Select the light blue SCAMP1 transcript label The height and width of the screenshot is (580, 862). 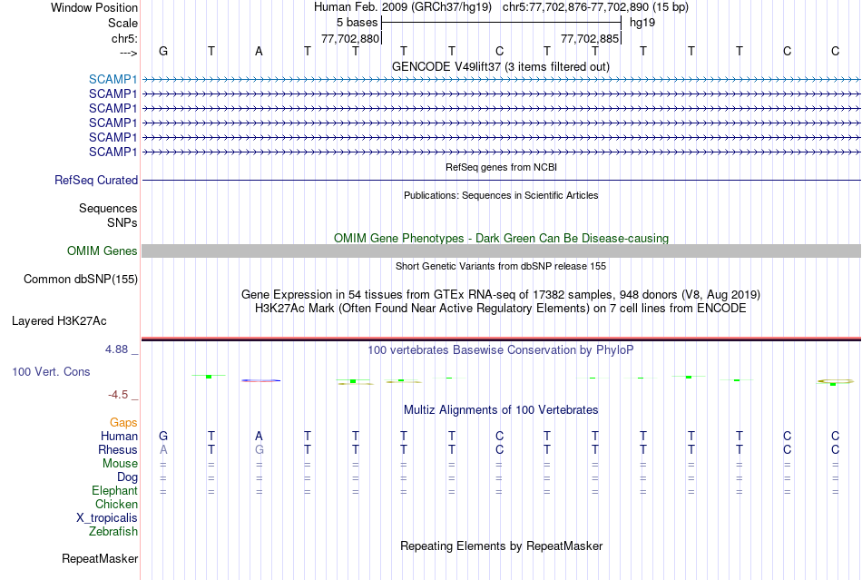(113, 79)
